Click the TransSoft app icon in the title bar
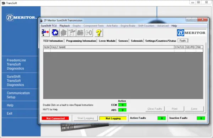This screenshot has height=138, width=213. click(3, 3)
